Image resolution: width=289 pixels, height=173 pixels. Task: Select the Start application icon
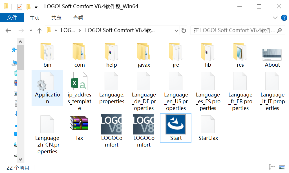click(x=176, y=128)
